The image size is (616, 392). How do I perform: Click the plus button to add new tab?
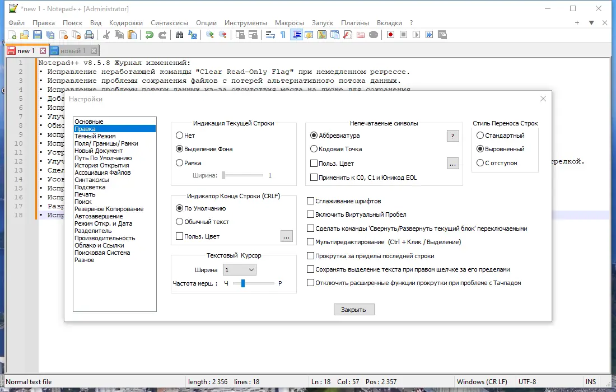click(x=577, y=23)
